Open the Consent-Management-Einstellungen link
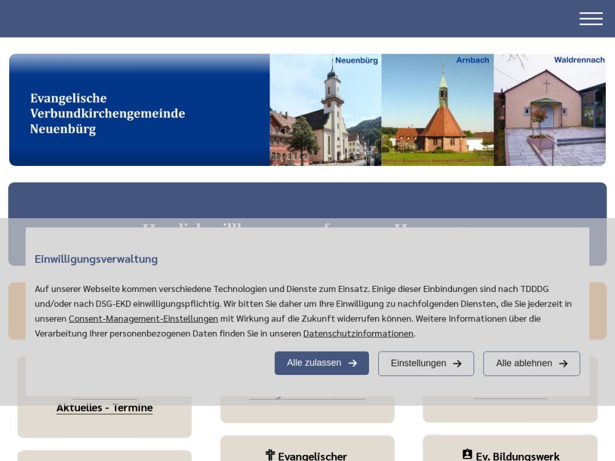615x461 pixels. click(x=143, y=318)
